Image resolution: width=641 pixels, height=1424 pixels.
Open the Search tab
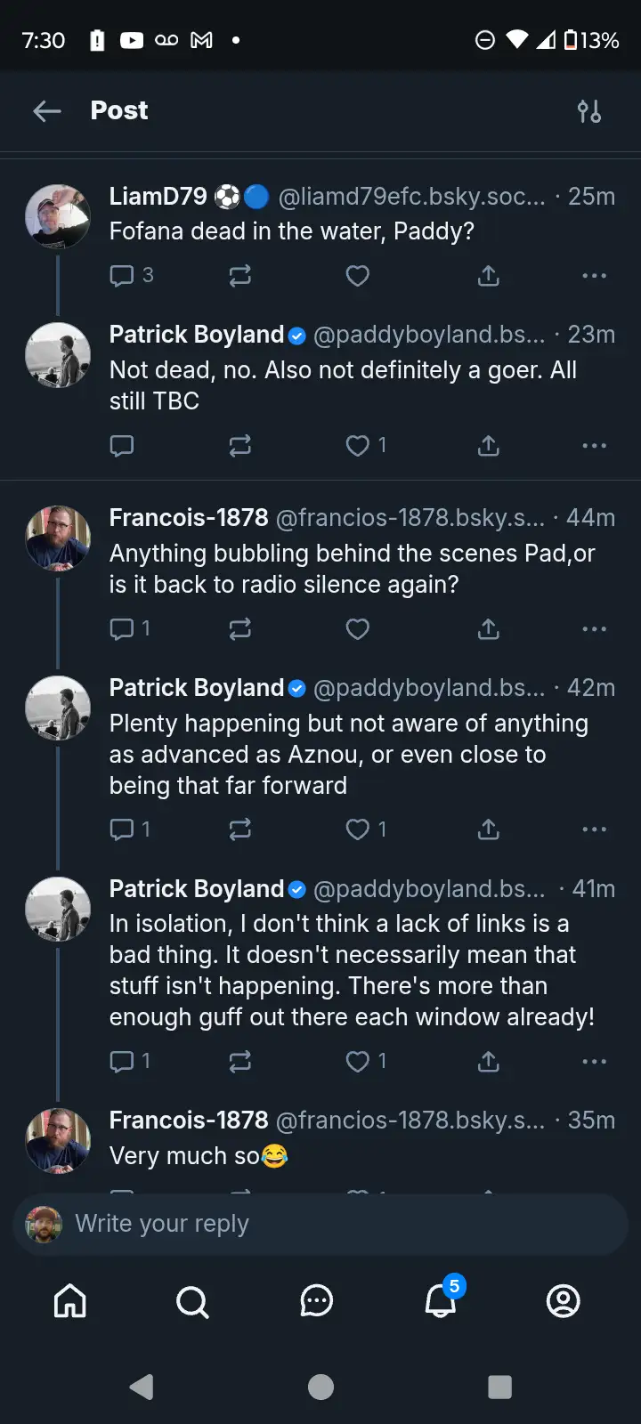[x=192, y=1301]
